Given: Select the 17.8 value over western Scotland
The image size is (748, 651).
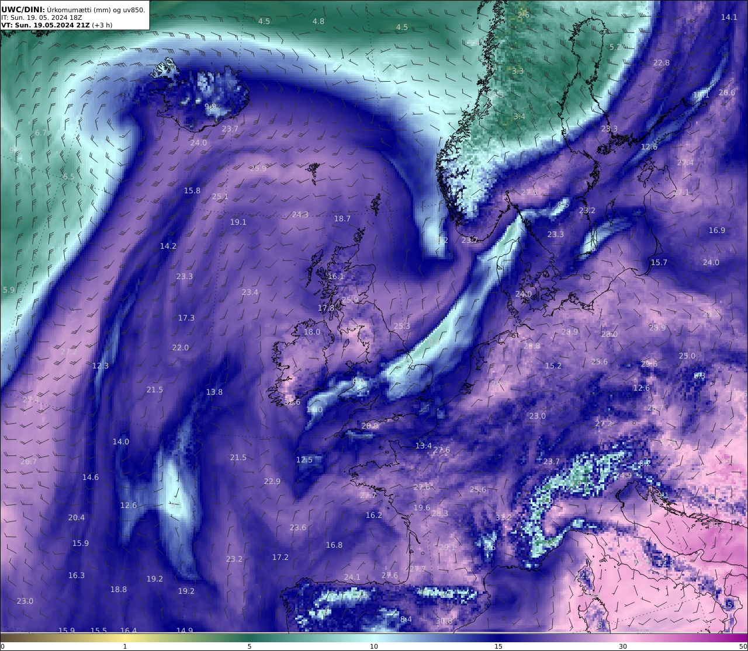Looking at the screenshot, I should point(326,308).
